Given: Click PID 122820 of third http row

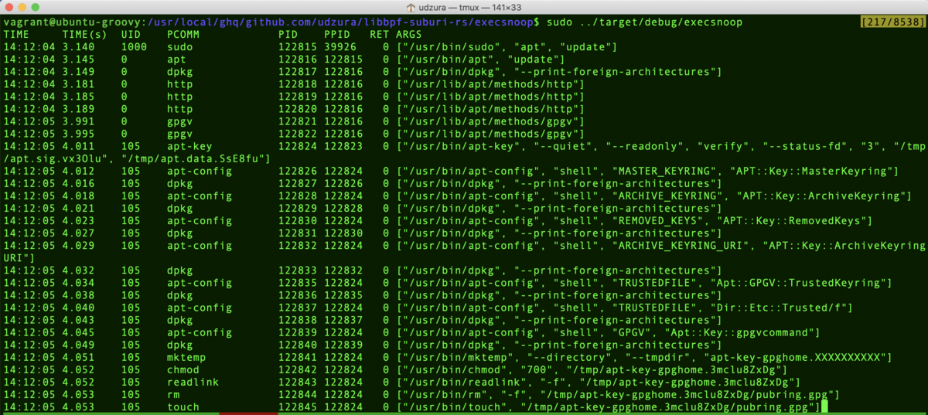Looking at the screenshot, I should click(x=298, y=109).
